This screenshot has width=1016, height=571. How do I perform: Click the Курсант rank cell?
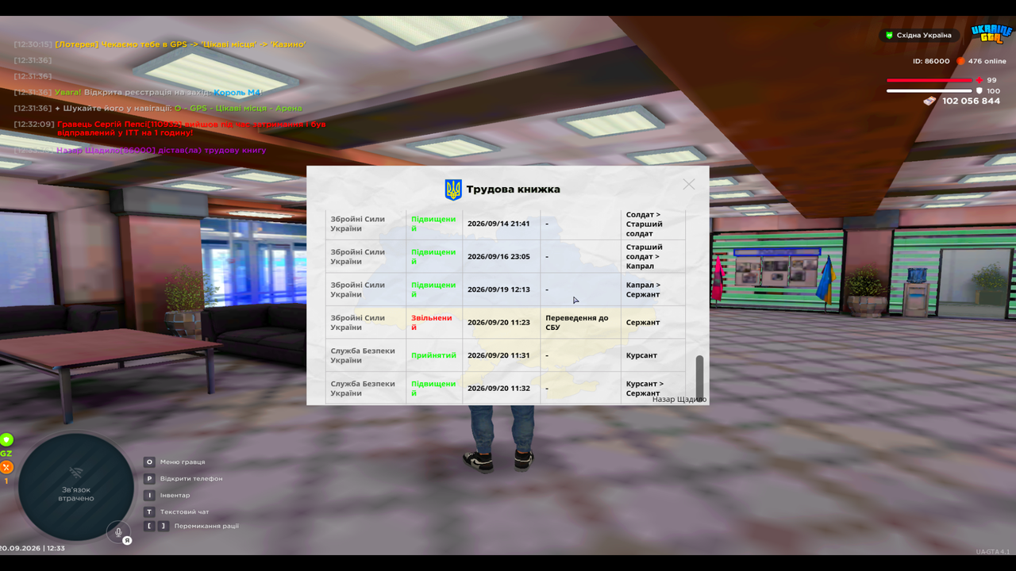(653, 355)
